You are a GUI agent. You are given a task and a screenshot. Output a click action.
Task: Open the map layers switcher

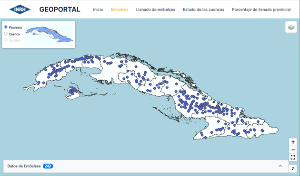click(x=291, y=27)
